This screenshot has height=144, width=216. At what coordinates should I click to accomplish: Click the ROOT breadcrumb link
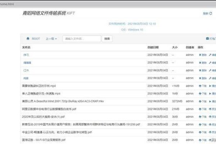tap(36, 39)
